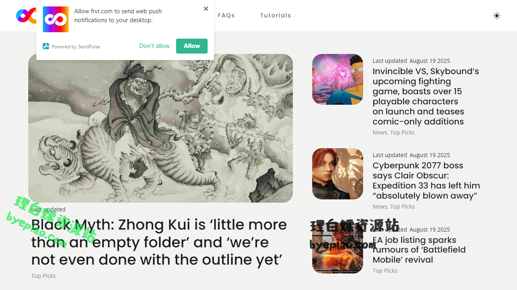Open Cyberpunk 2077 boss Clair Obscur headline
The height and width of the screenshot is (290, 517).
coord(426,180)
